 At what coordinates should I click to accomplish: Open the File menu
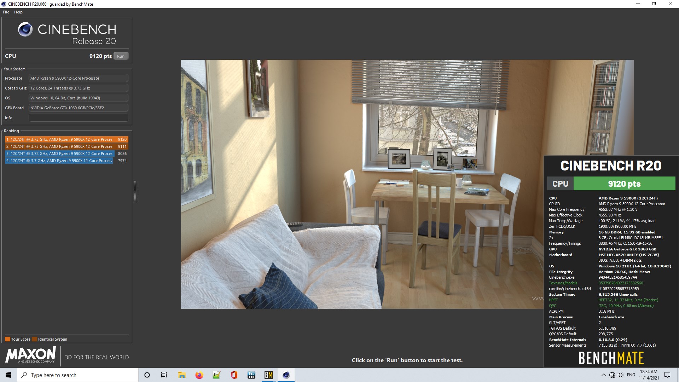(6, 12)
